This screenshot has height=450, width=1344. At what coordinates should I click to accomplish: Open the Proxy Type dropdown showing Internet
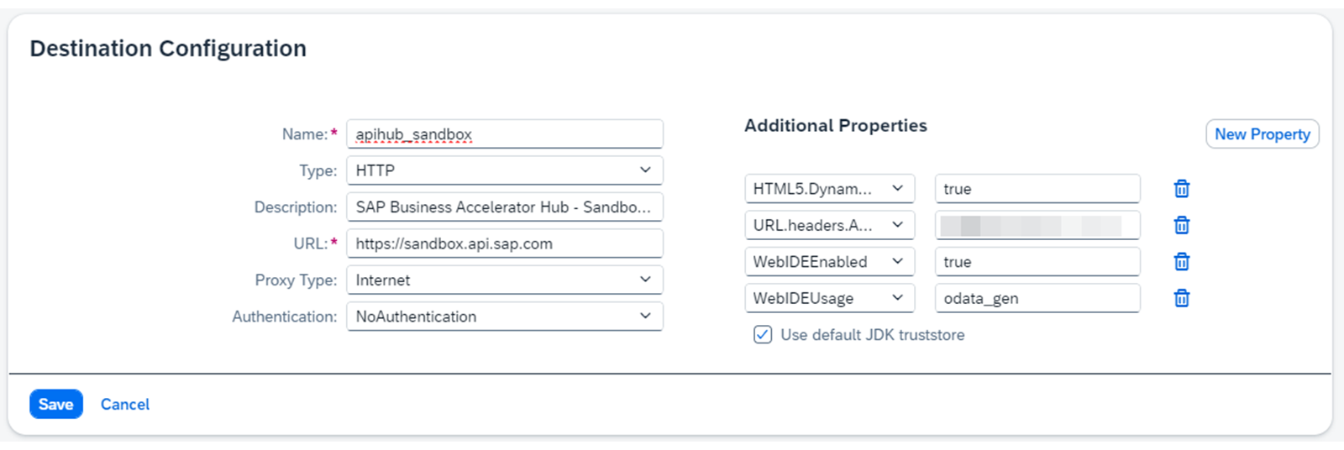505,280
